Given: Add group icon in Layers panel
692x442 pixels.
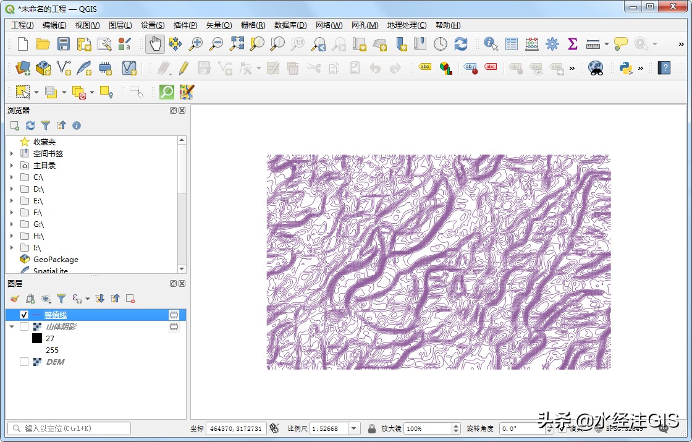Looking at the screenshot, I should coord(30,299).
